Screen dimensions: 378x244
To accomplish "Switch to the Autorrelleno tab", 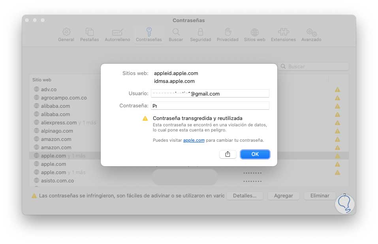I will tap(117, 35).
